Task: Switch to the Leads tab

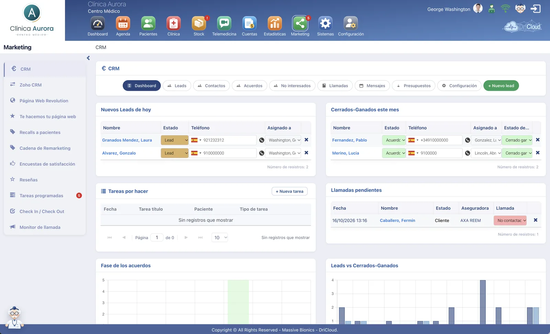Action: point(177,86)
